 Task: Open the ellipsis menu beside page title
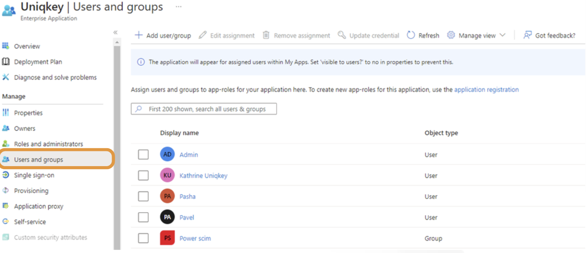[x=178, y=6]
